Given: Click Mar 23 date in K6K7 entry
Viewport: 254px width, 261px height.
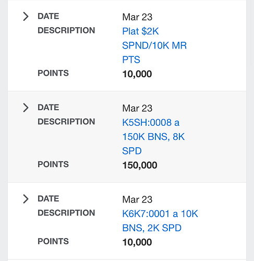Looking at the screenshot, I should click(137, 199).
